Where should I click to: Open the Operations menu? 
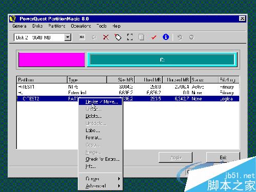pyautogui.click(x=81, y=26)
